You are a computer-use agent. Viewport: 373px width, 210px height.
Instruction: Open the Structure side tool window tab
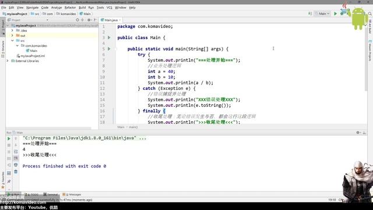(x=3, y=49)
